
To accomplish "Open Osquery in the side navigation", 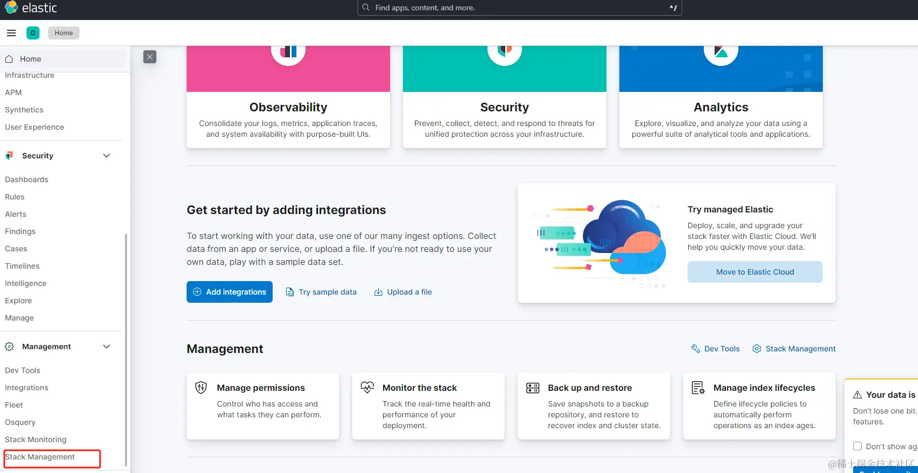I will [20, 422].
